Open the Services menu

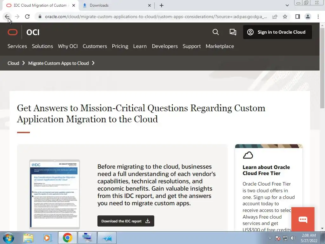17,46
